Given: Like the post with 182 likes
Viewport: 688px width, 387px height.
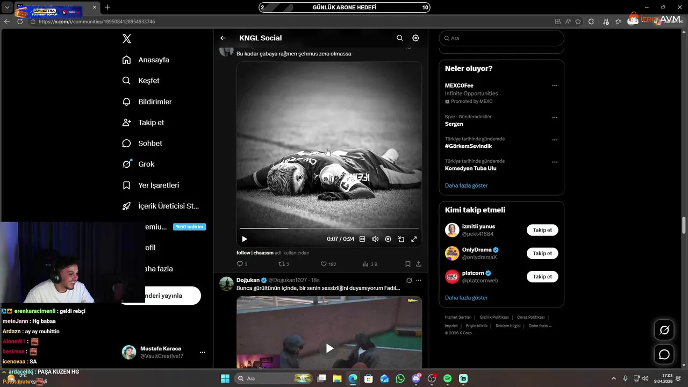Looking at the screenshot, I should tap(328, 264).
